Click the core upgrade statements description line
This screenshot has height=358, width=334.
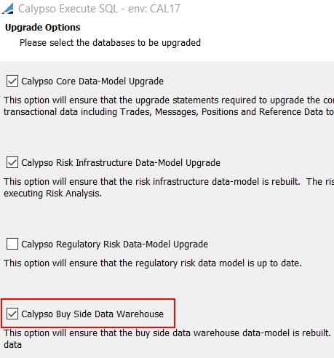pos(169,100)
